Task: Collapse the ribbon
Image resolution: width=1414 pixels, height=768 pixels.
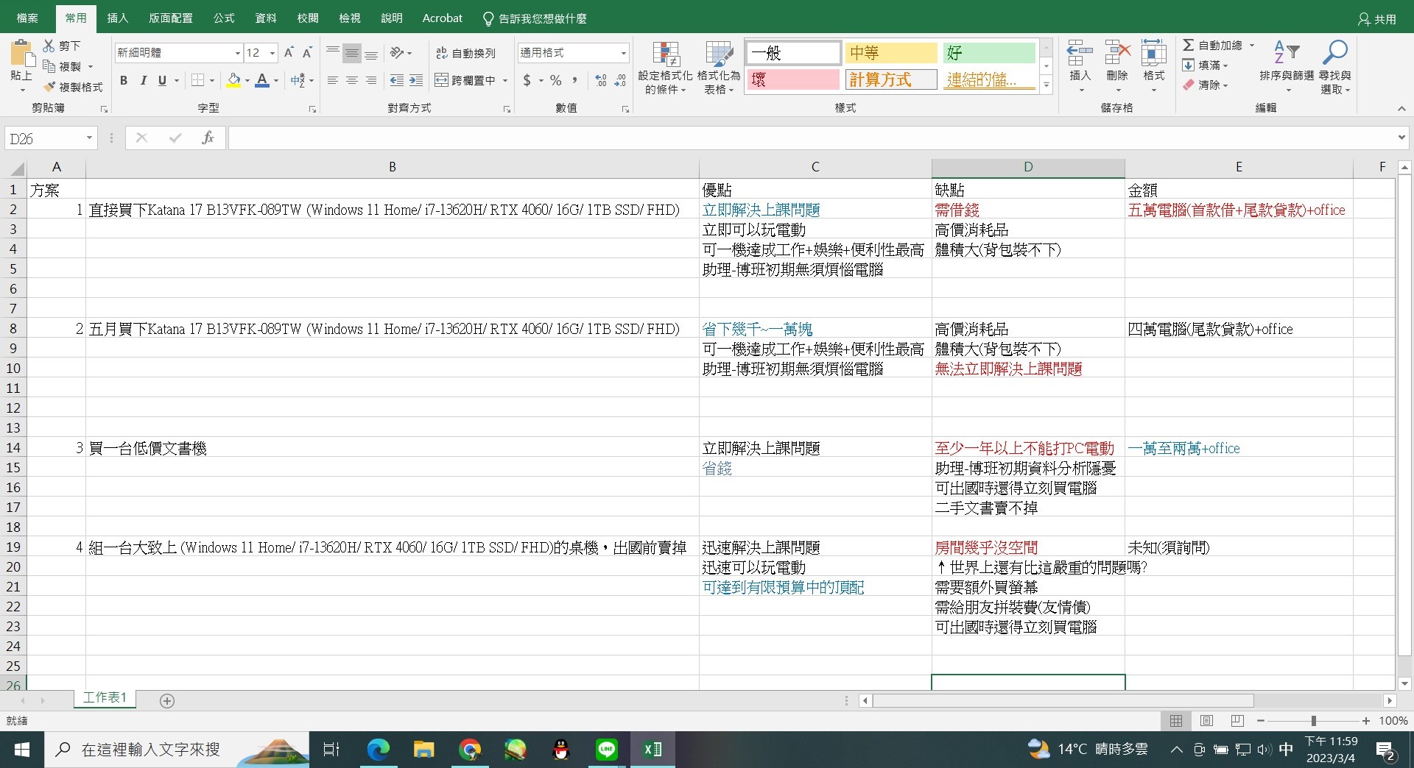Action: [1401, 109]
